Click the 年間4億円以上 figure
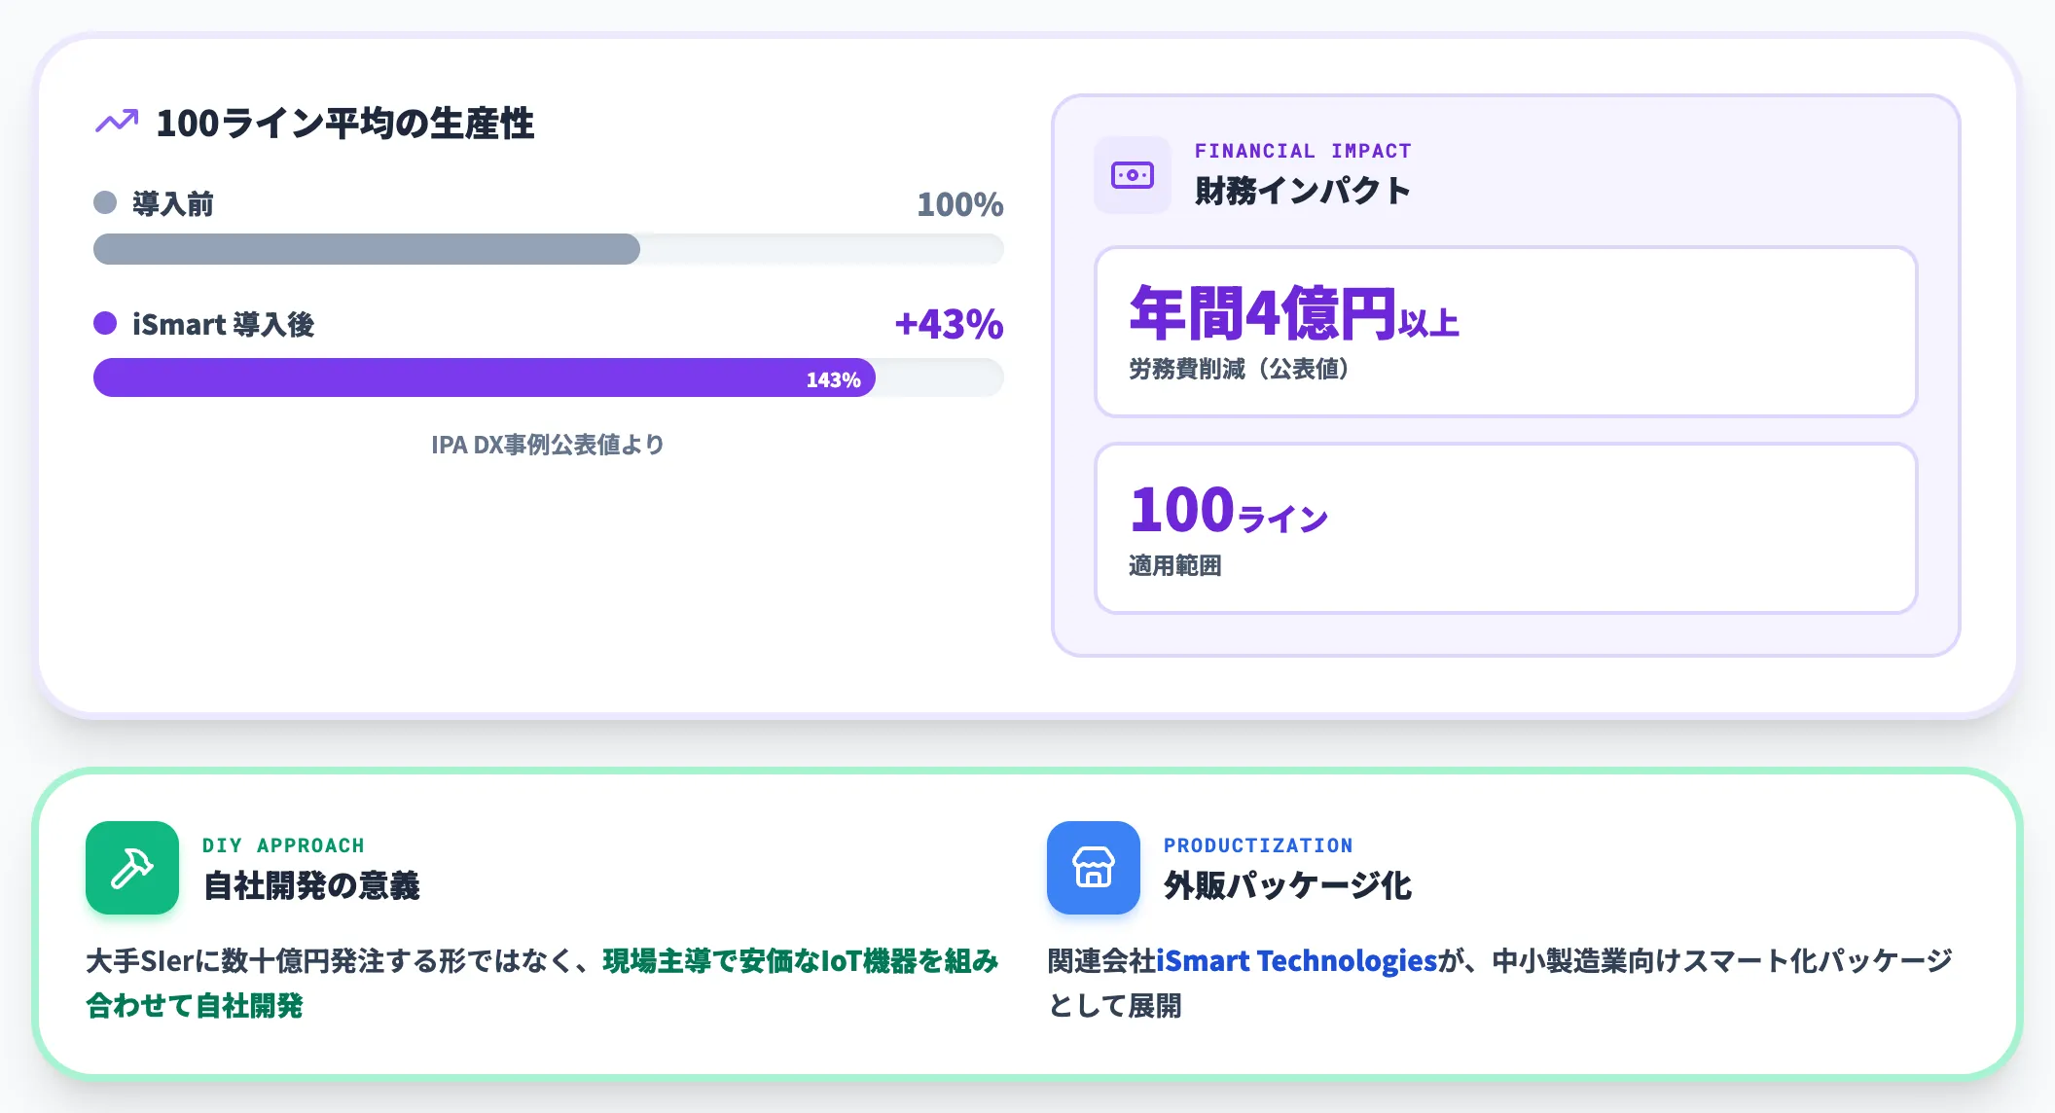 tap(1294, 313)
